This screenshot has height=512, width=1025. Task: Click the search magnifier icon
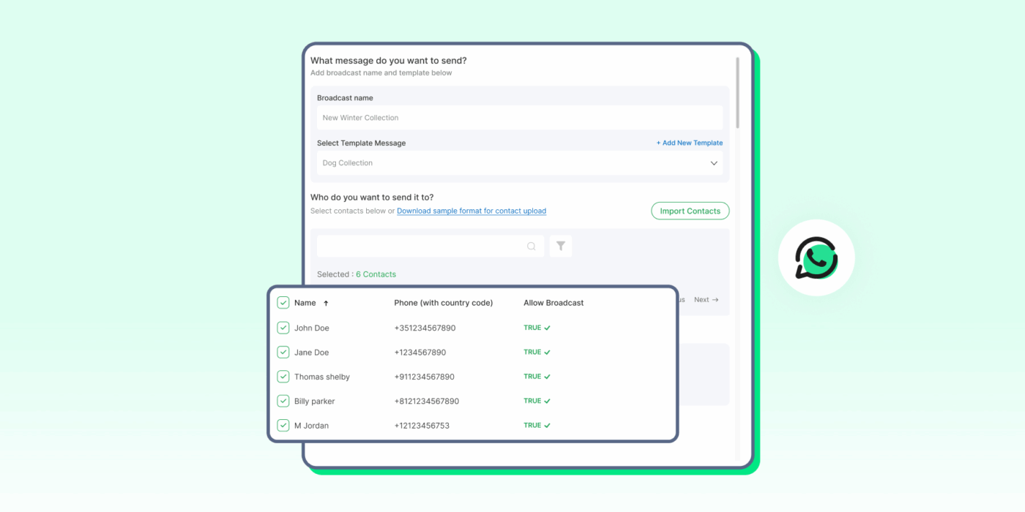532,246
